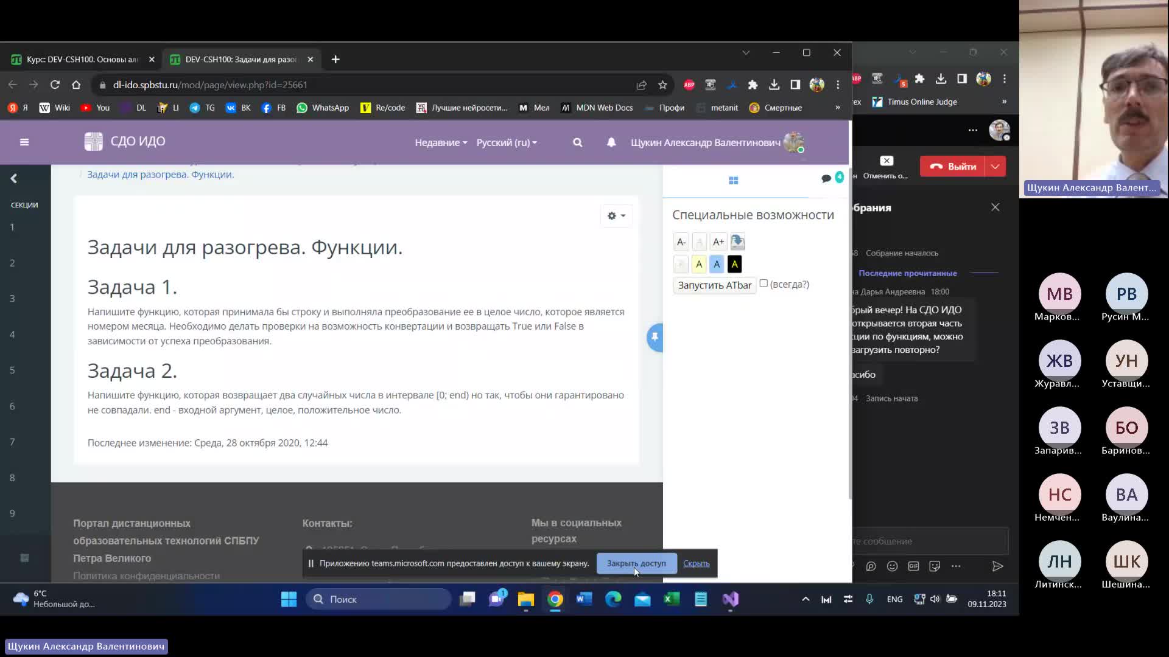This screenshot has width=1169, height=657.
Task: Show hidden system tray icons
Action: point(806,599)
